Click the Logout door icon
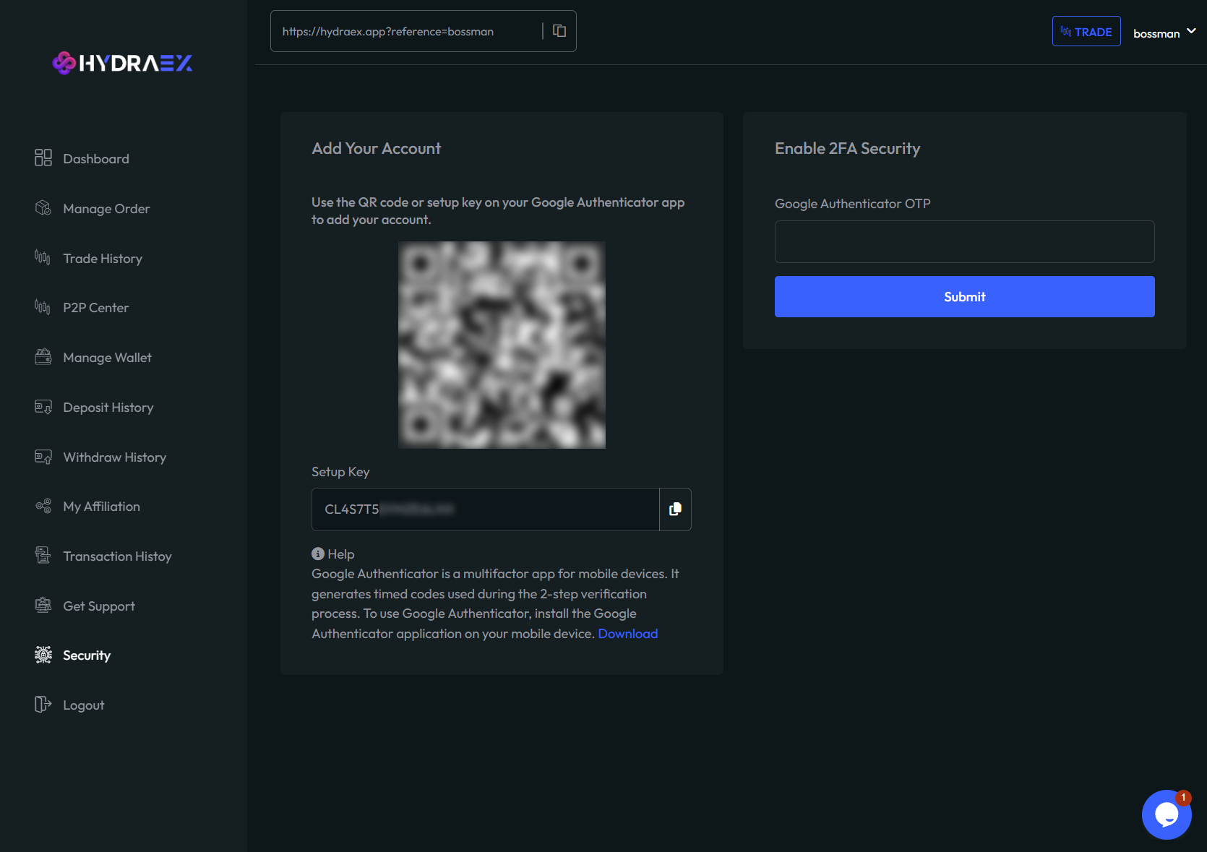The width and height of the screenshot is (1207, 852). (x=43, y=704)
